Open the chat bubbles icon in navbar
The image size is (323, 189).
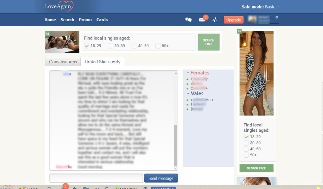[188, 20]
